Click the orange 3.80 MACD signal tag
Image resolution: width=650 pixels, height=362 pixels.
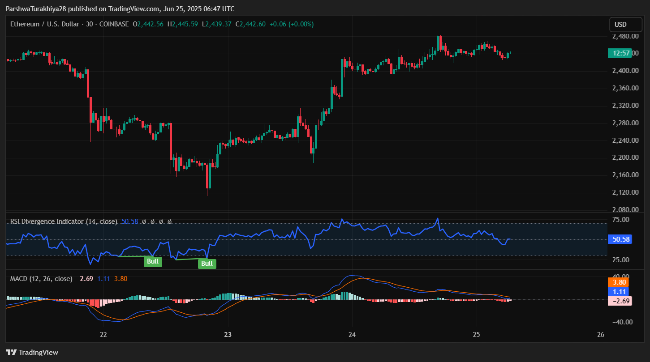pos(620,282)
